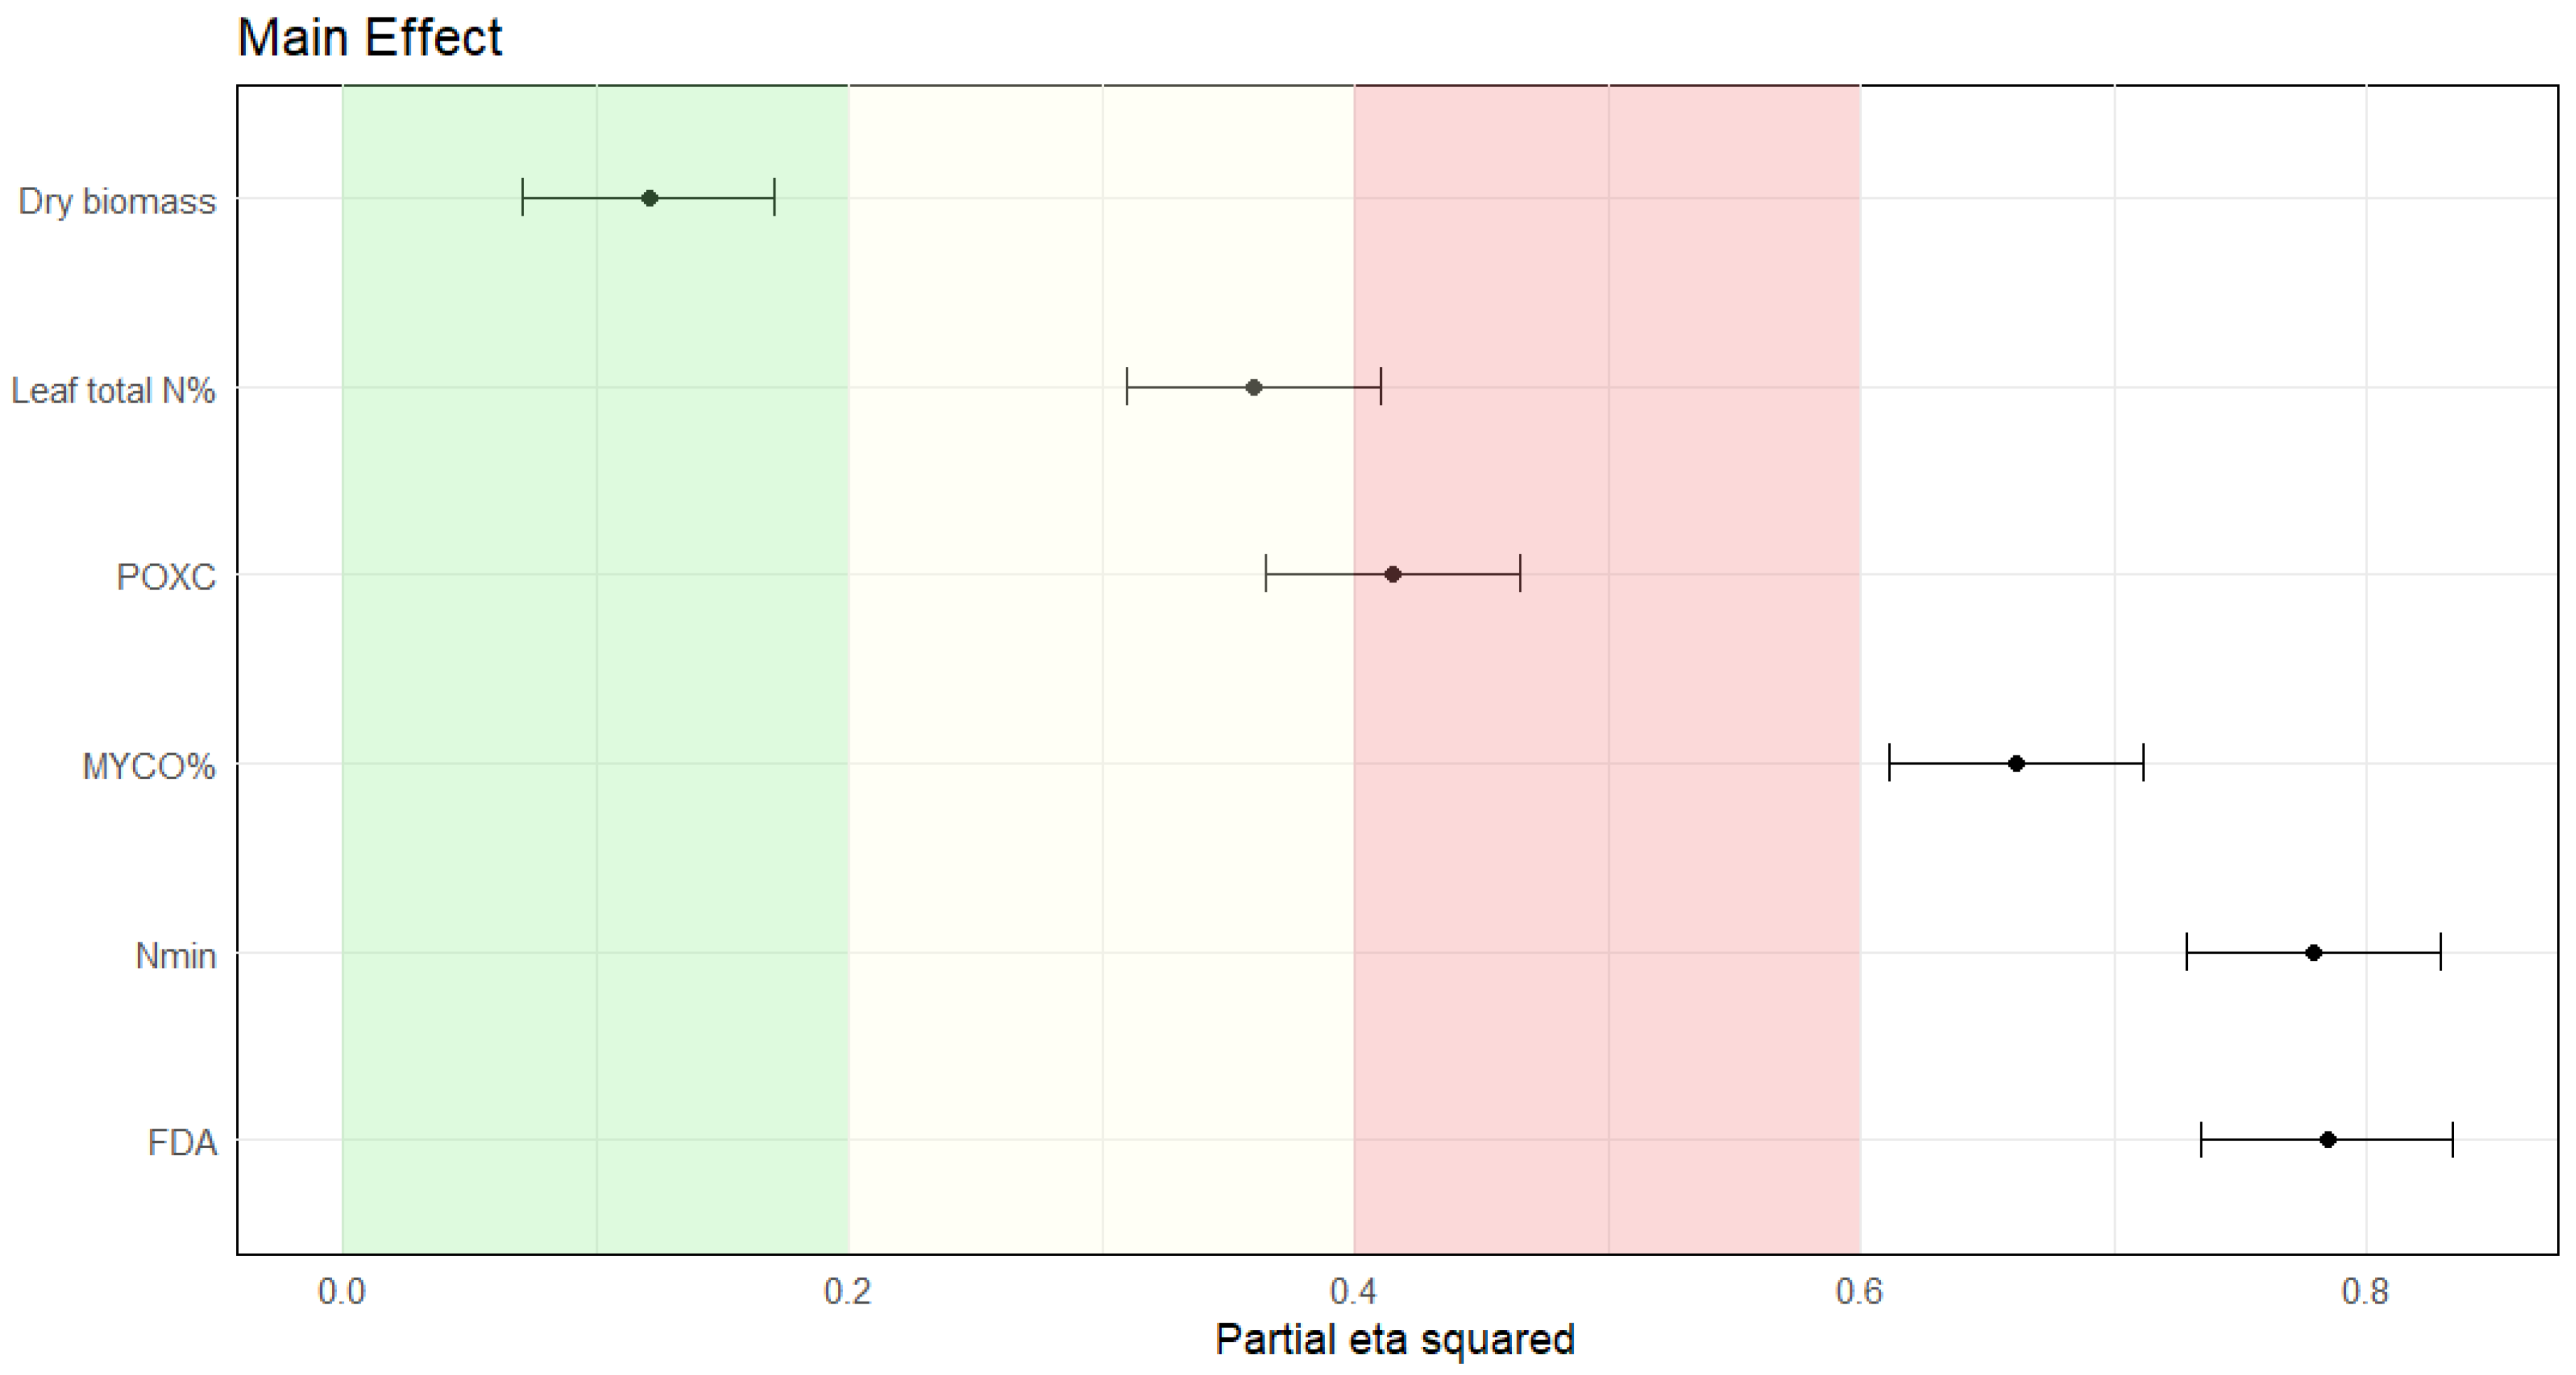Click the 0.6 x-axis tick label

point(1860,1292)
